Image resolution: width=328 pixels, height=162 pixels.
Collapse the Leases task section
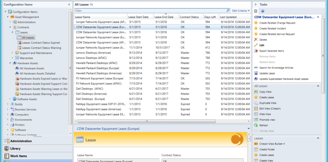coord(318,138)
